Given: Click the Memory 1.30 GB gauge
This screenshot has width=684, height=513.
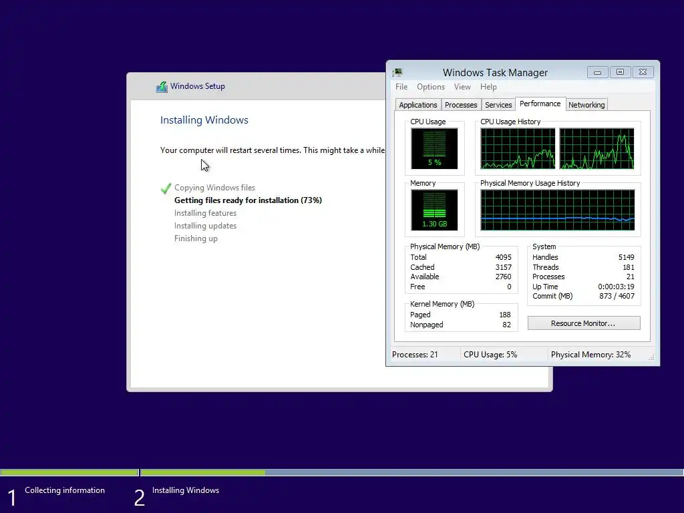Looking at the screenshot, I should coord(434,210).
